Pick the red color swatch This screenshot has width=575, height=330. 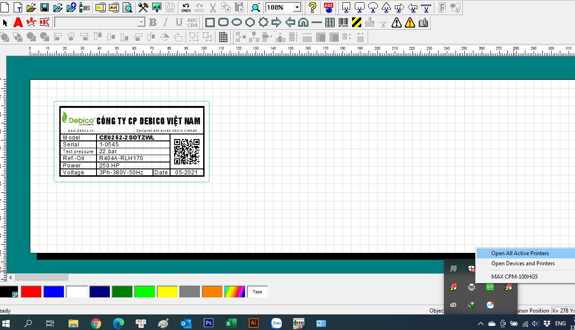tap(31, 292)
